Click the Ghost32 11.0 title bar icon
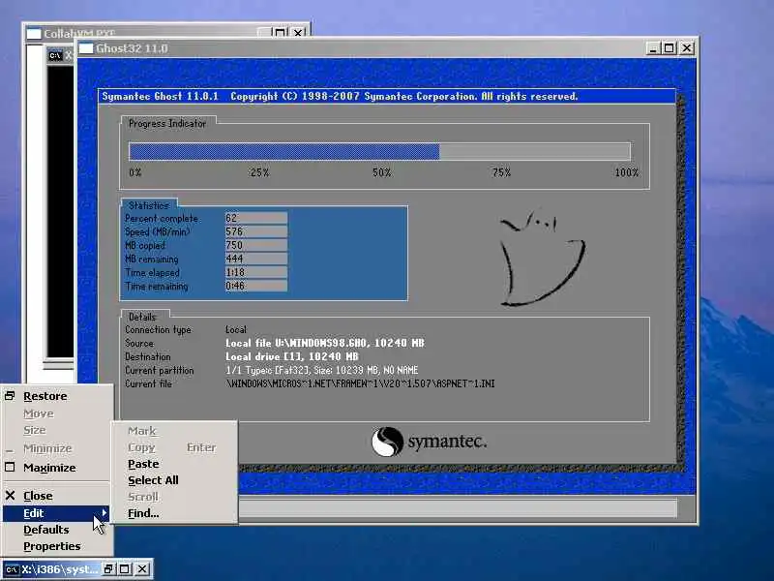The image size is (774, 581). click(86, 48)
